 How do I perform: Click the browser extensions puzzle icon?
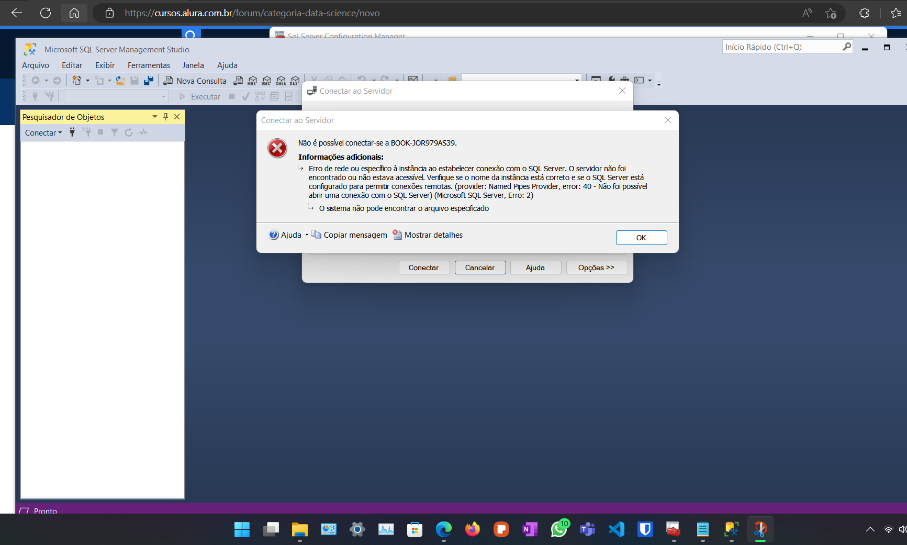click(864, 13)
